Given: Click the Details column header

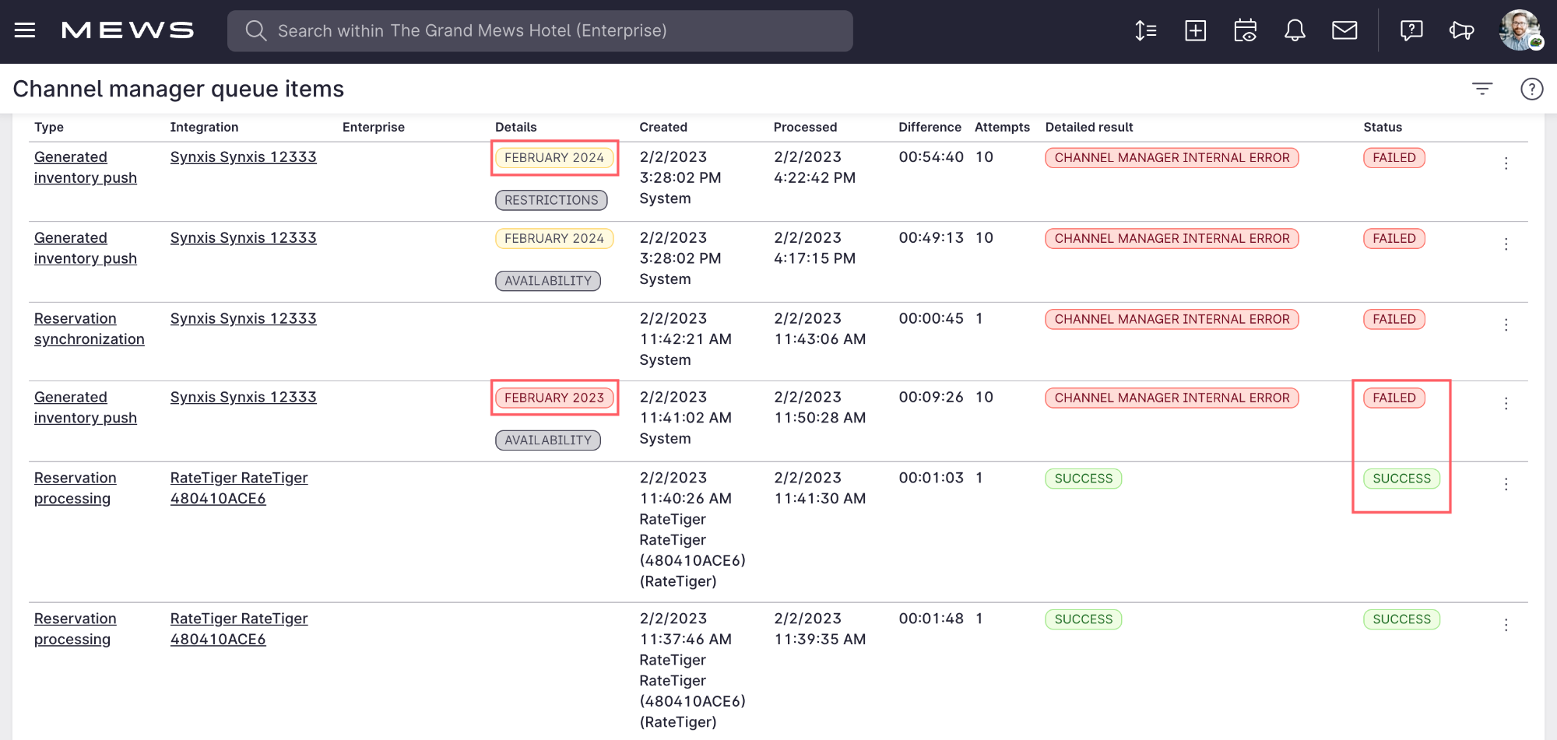Looking at the screenshot, I should (516, 127).
